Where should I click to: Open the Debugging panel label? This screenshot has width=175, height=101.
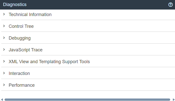pyautogui.click(x=20, y=38)
